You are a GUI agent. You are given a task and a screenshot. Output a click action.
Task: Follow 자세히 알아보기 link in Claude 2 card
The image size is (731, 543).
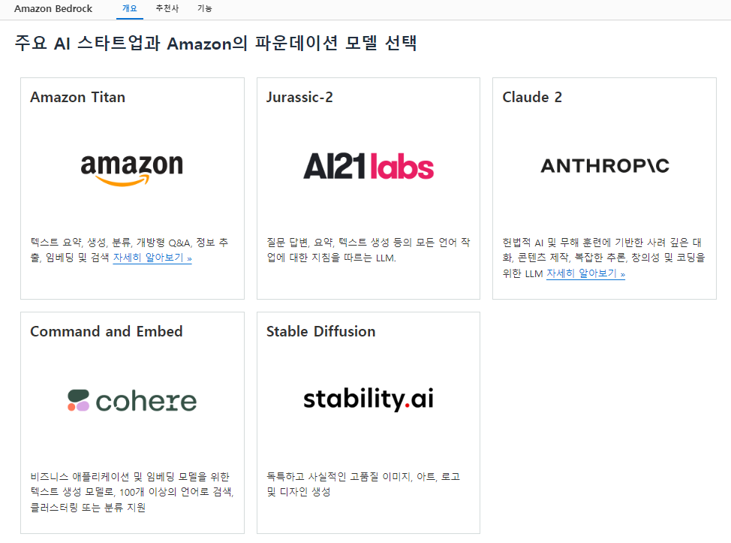pos(585,273)
